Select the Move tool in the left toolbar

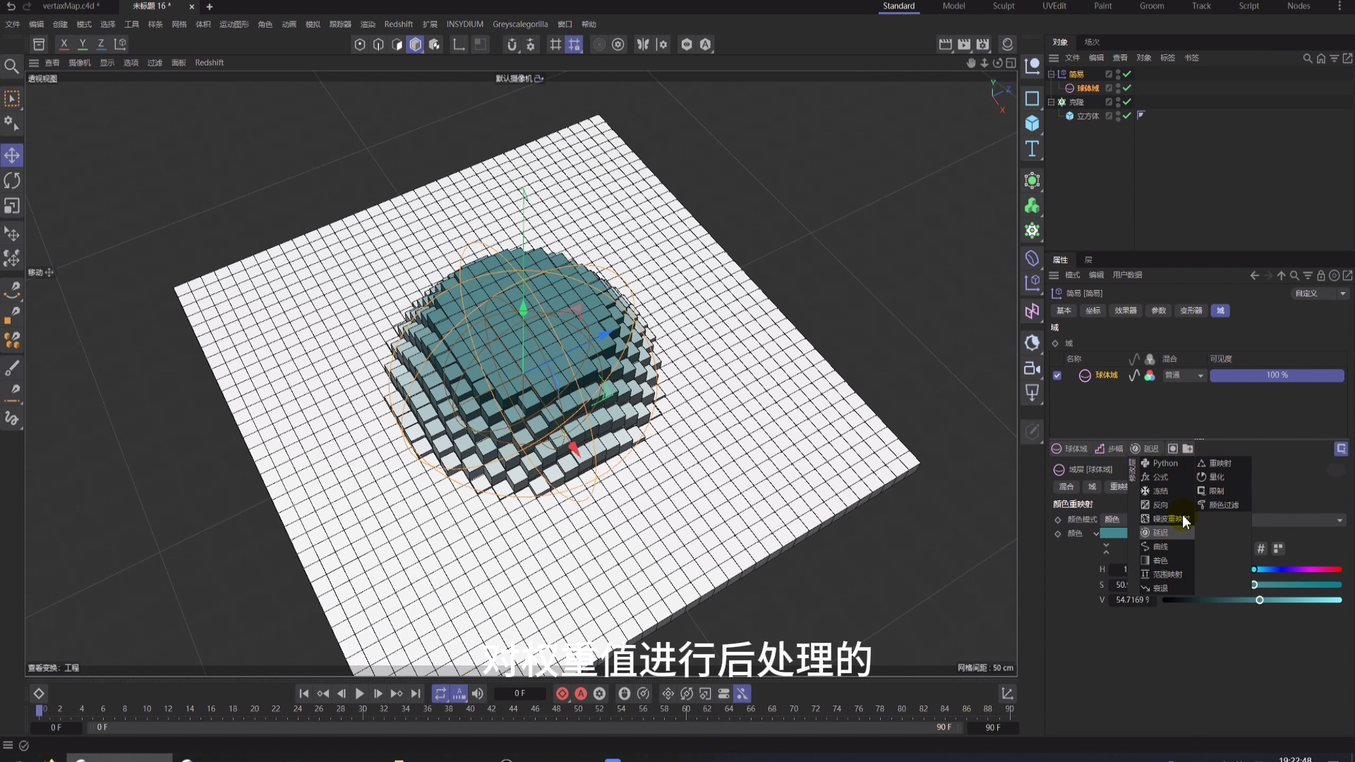coord(12,155)
